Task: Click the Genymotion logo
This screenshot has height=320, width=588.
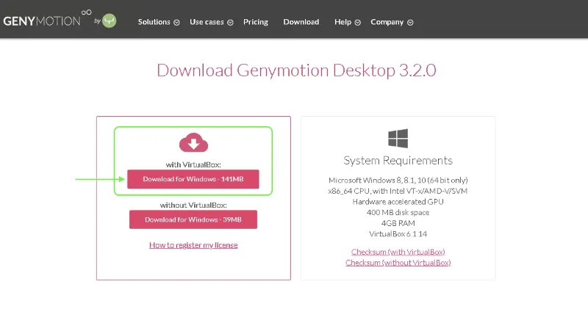Action: point(47,18)
